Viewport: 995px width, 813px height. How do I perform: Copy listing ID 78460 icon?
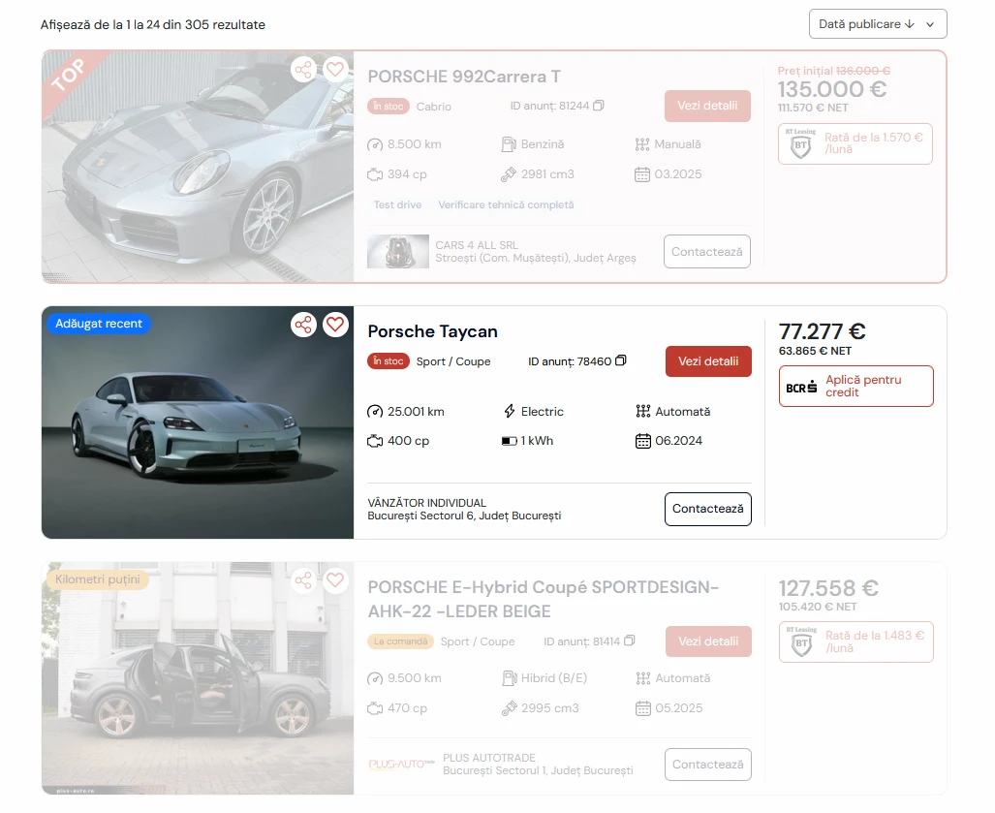click(621, 360)
